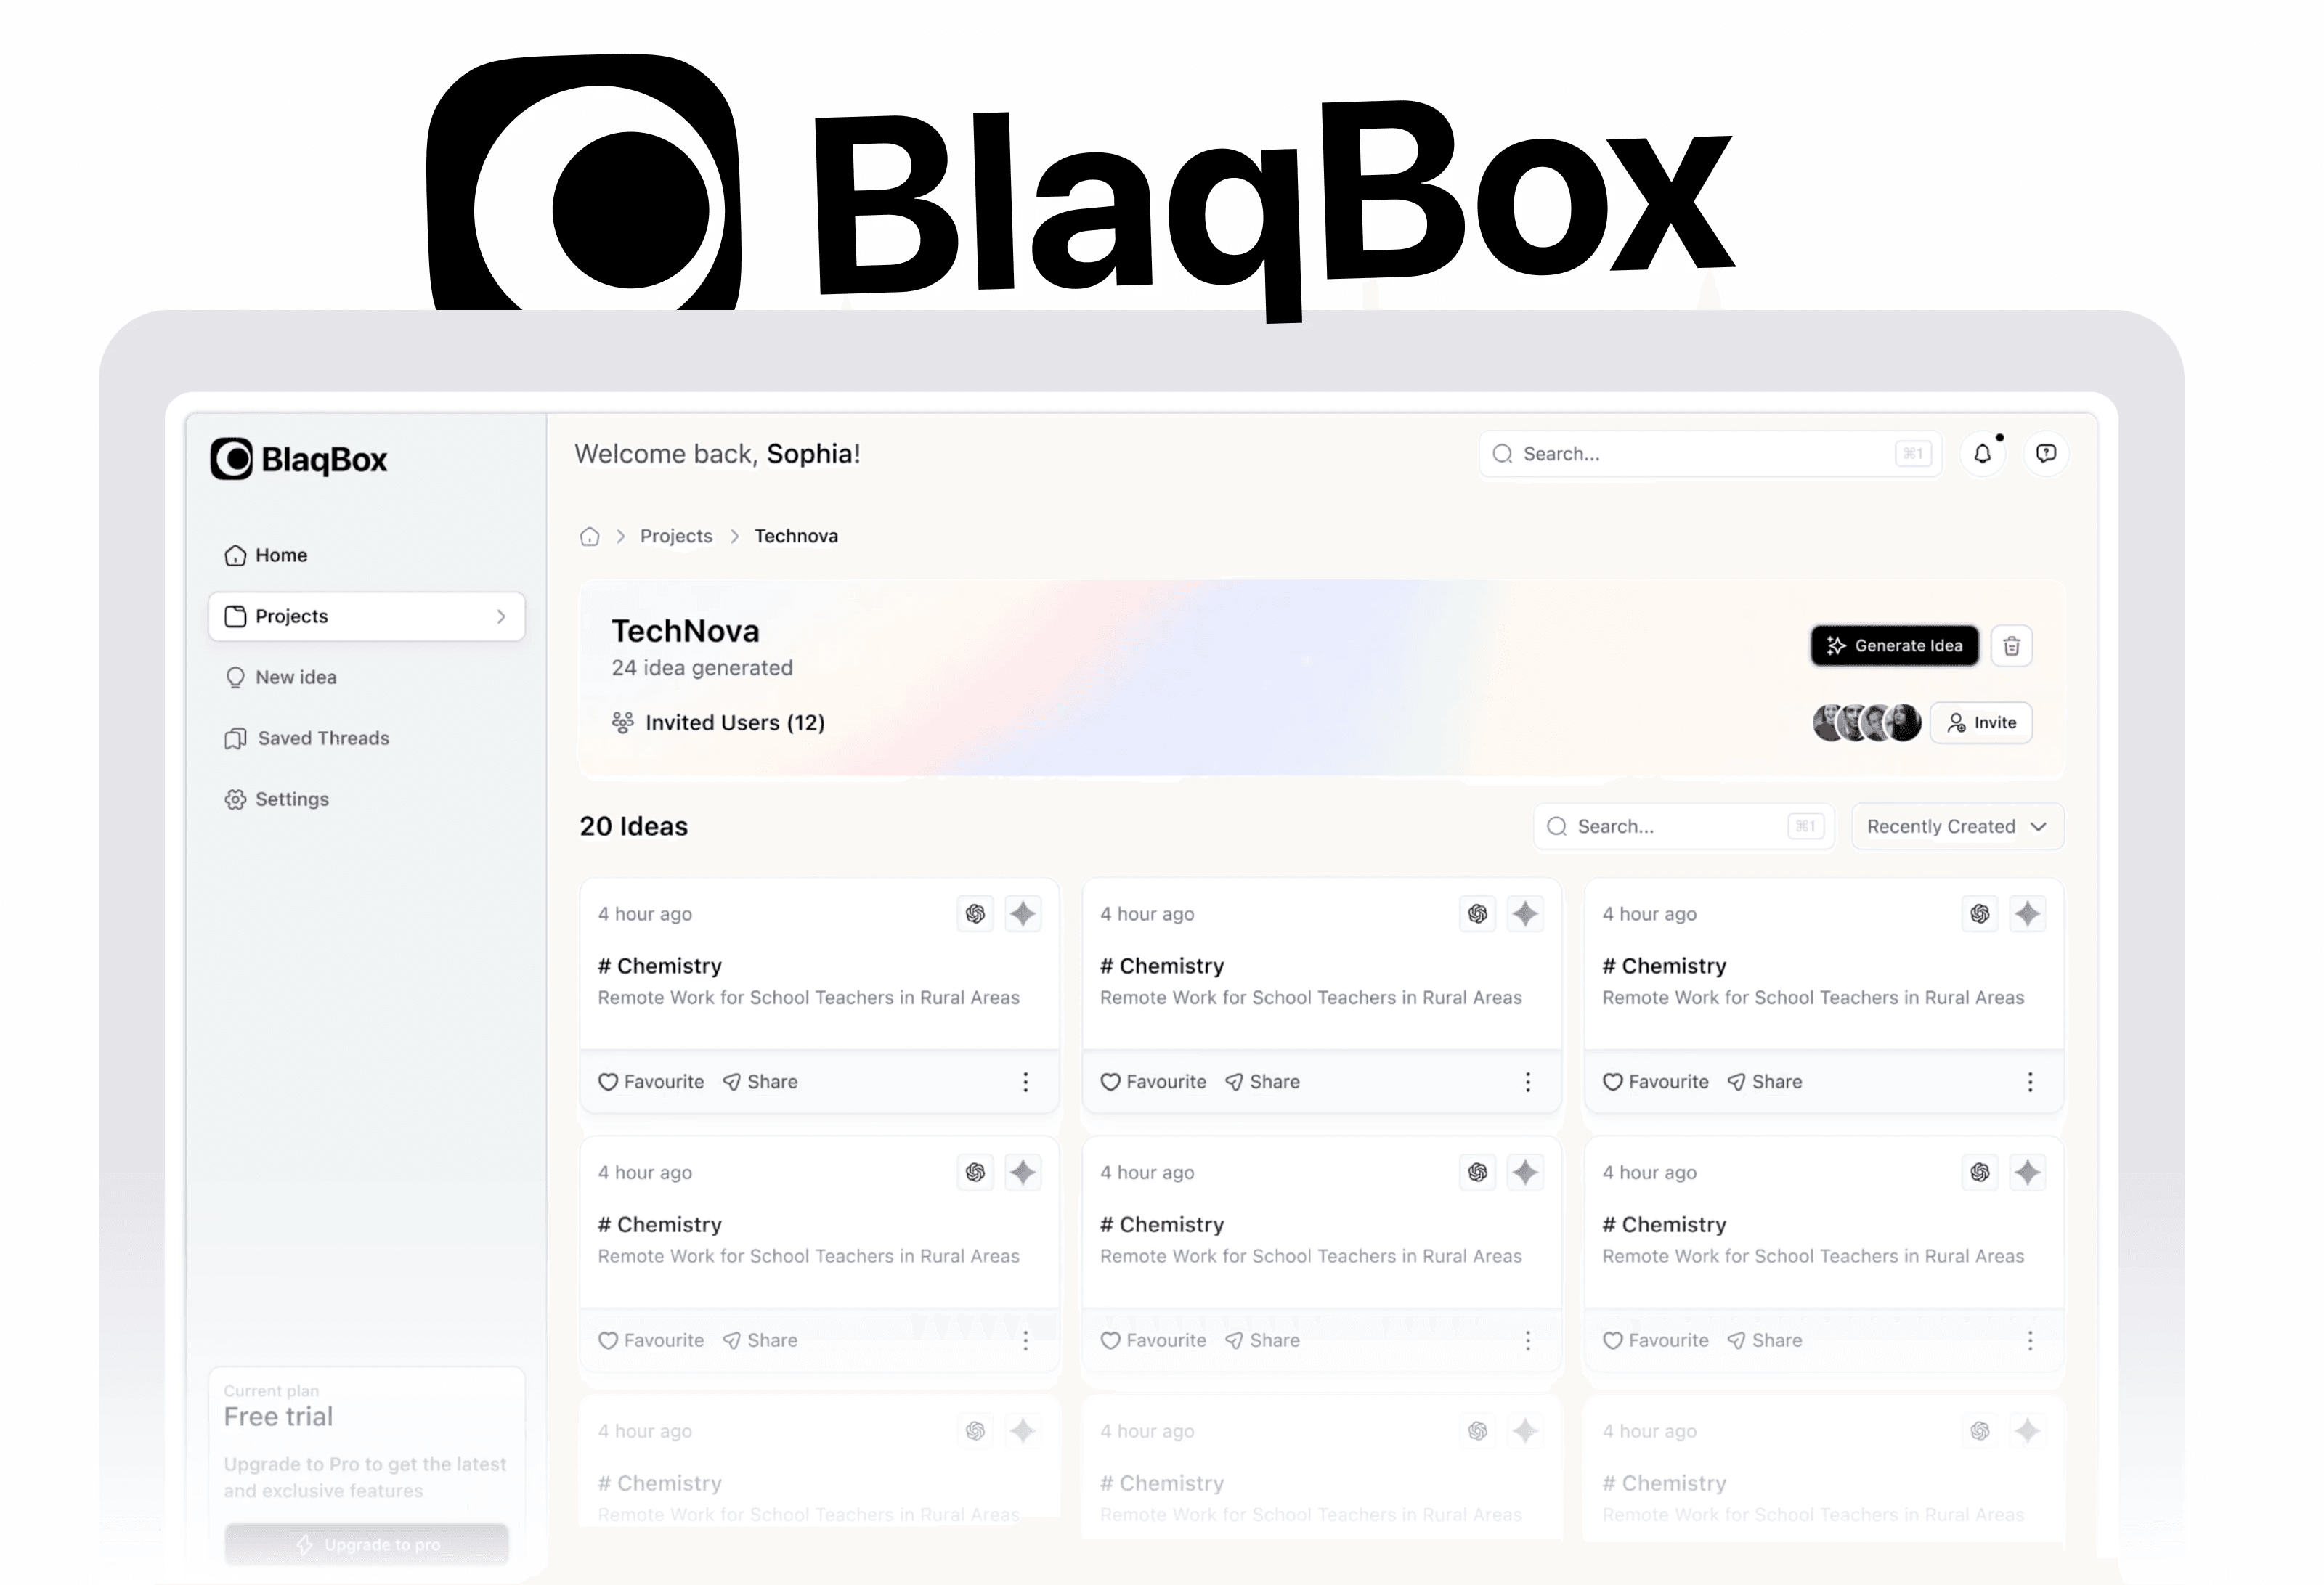Click the ChatGPT icon on first idea card
This screenshot has width=2324, height=1585.
975,914
